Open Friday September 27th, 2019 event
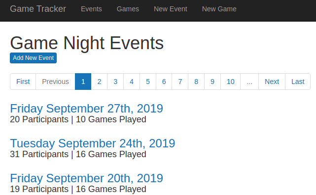Screen dimensions: 316x195 86,109
